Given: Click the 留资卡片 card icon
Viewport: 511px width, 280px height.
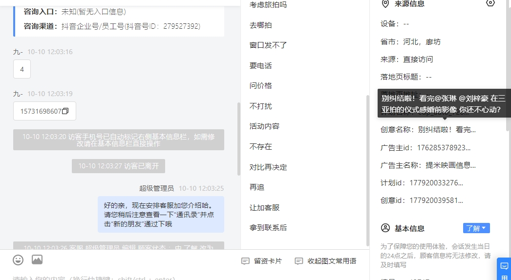Looking at the screenshot, I should coord(245,261).
